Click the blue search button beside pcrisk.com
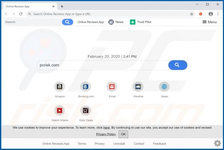 (178, 65)
